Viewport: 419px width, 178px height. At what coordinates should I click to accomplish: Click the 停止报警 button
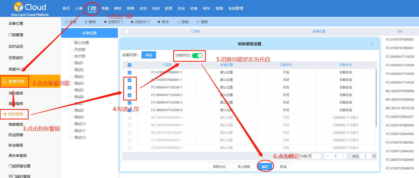coord(244,167)
